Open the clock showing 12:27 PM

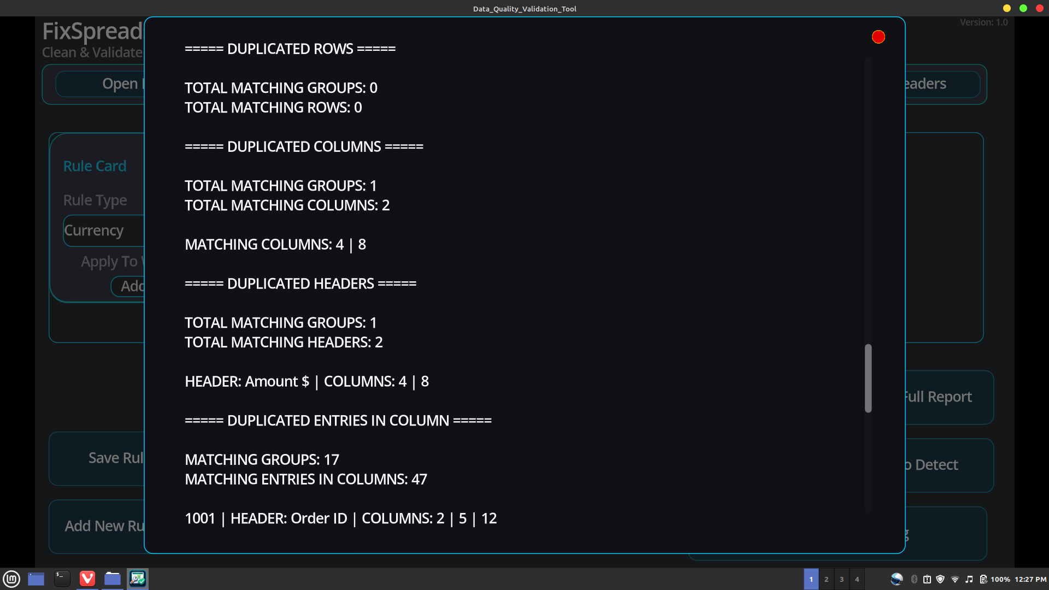1030,579
